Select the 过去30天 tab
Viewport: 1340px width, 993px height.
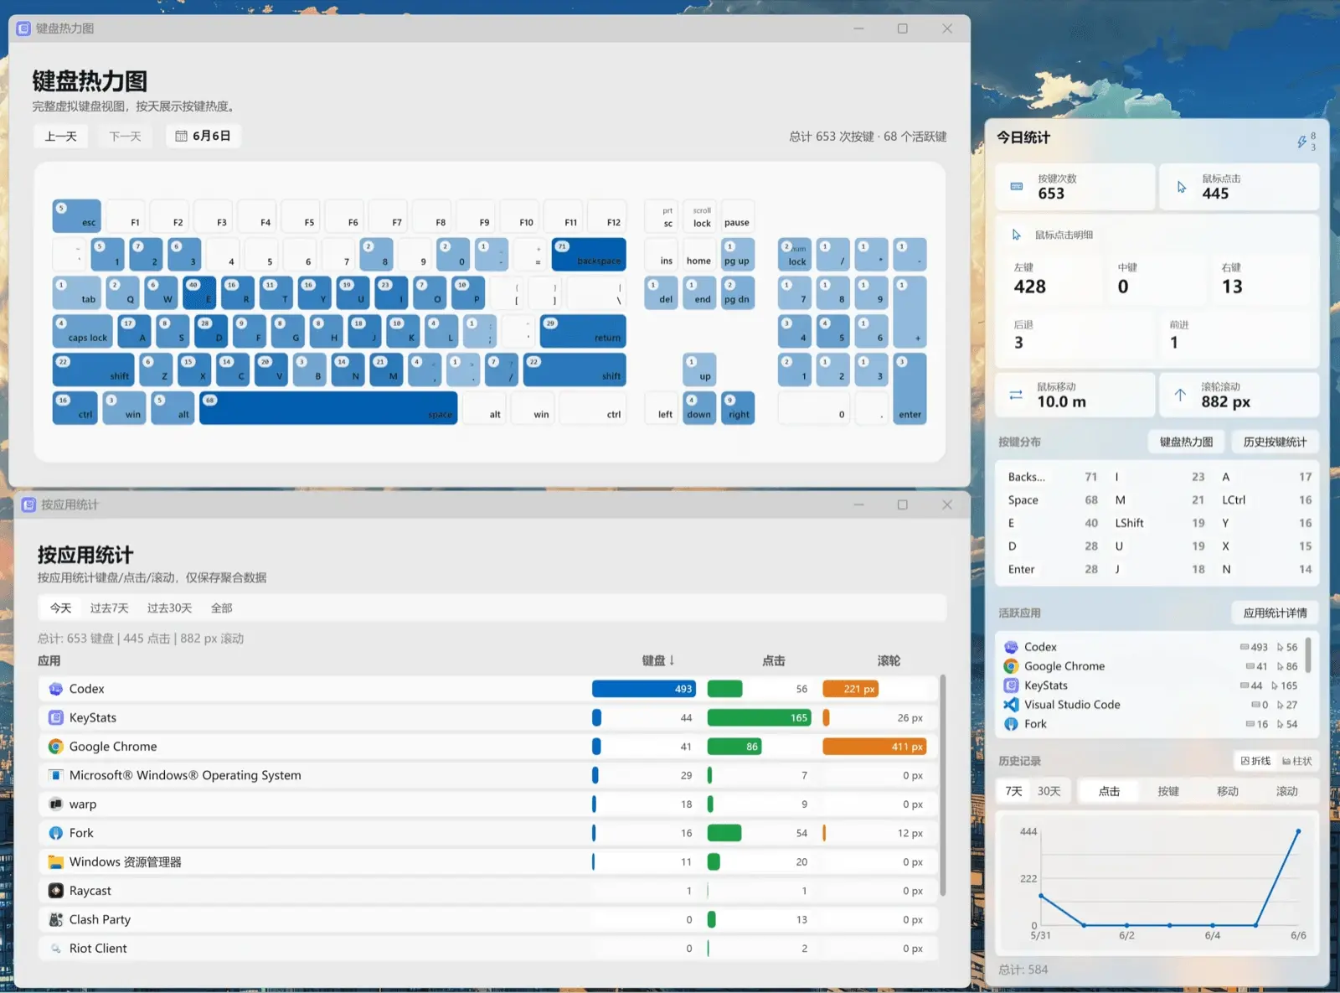[169, 608]
